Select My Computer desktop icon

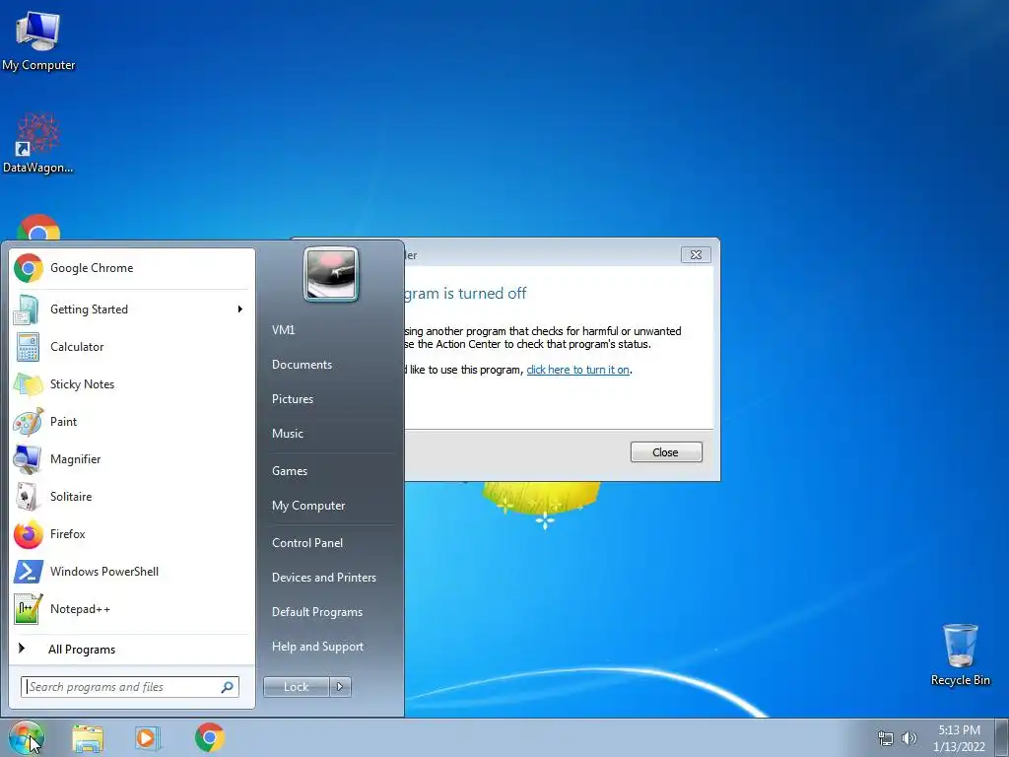[x=38, y=39]
